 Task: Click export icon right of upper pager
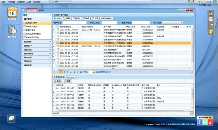192,72
